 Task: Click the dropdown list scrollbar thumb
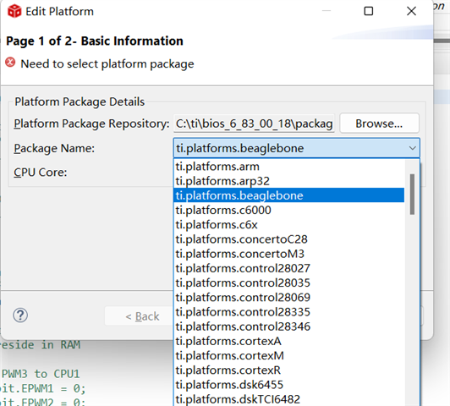coord(412,195)
